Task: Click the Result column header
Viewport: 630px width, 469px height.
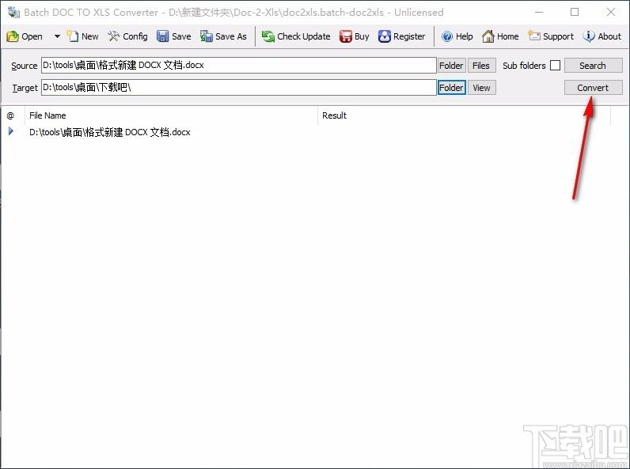Action: click(x=464, y=115)
